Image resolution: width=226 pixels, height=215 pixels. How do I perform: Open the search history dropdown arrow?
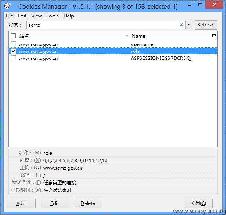(189, 25)
